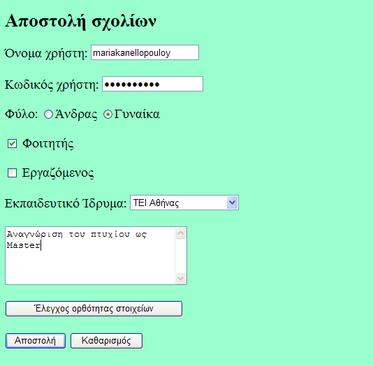Click the Κωδικός χρήστη label
This screenshot has height=366, width=373.
pos(52,85)
